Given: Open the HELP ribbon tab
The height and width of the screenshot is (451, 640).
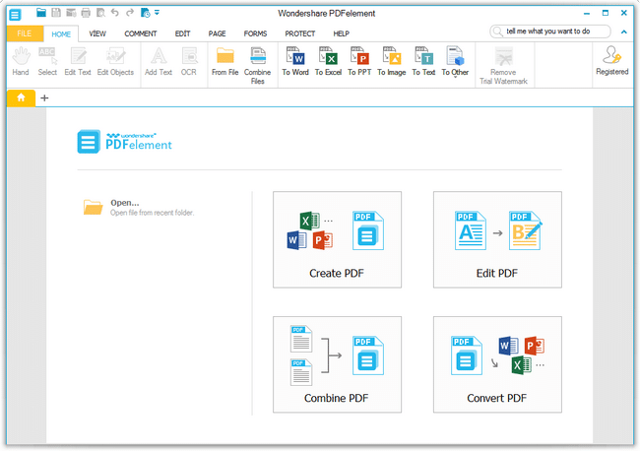Looking at the screenshot, I should (341, 33).
